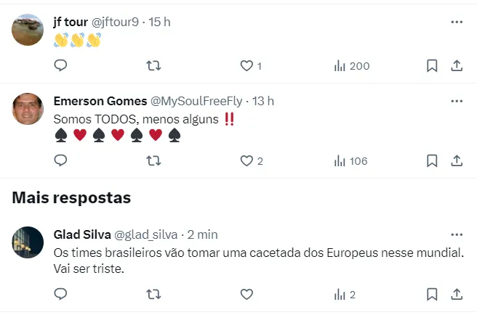The image size is (477, 315).
Task: Open more options on Glad Silva's tweet
Action: pos(457,235)
